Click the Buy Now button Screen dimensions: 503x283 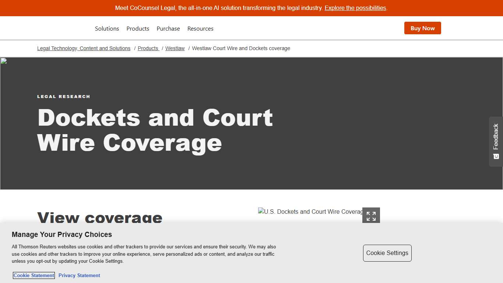pyautogui.click(x=422, y=28)
